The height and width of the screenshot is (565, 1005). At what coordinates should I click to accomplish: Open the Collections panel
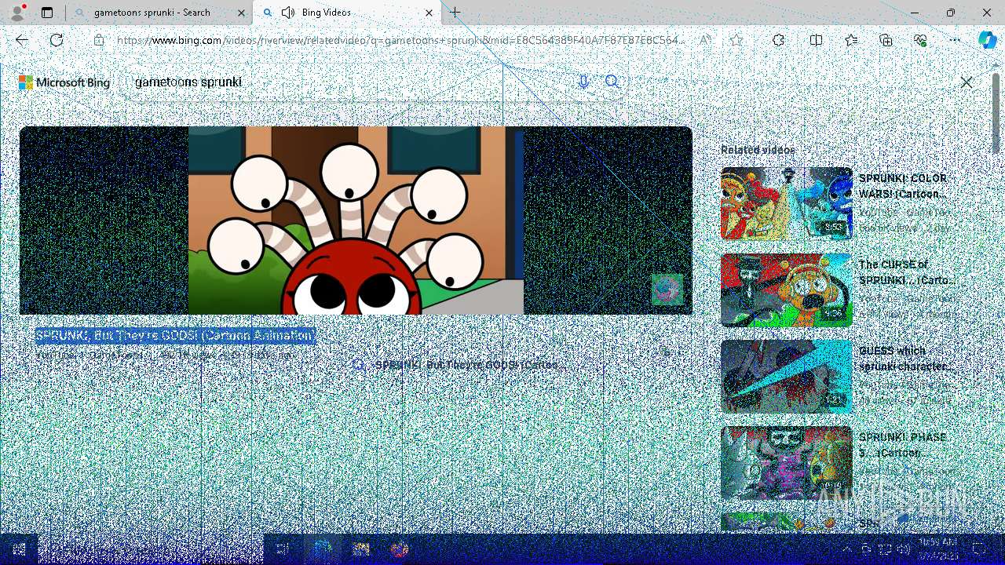pyautogui.click(x=886, y=40)
